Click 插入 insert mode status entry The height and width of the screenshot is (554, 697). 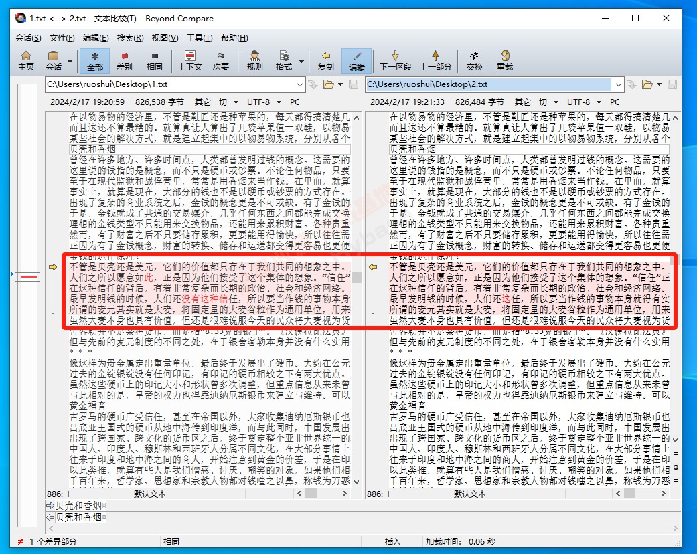(x=392, y=541)
